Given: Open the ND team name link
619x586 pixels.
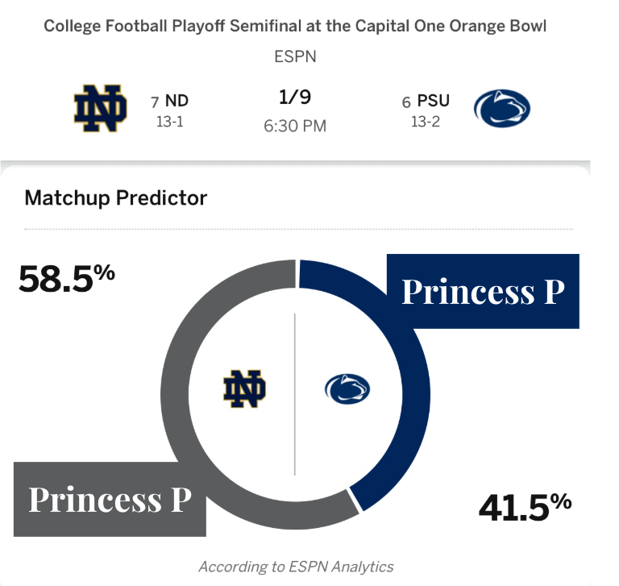Looking at the screenshot, I should pyautogui.click(x=177, y=102).
